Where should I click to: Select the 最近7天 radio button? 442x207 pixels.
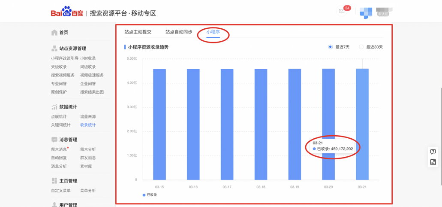click(331, 47)
